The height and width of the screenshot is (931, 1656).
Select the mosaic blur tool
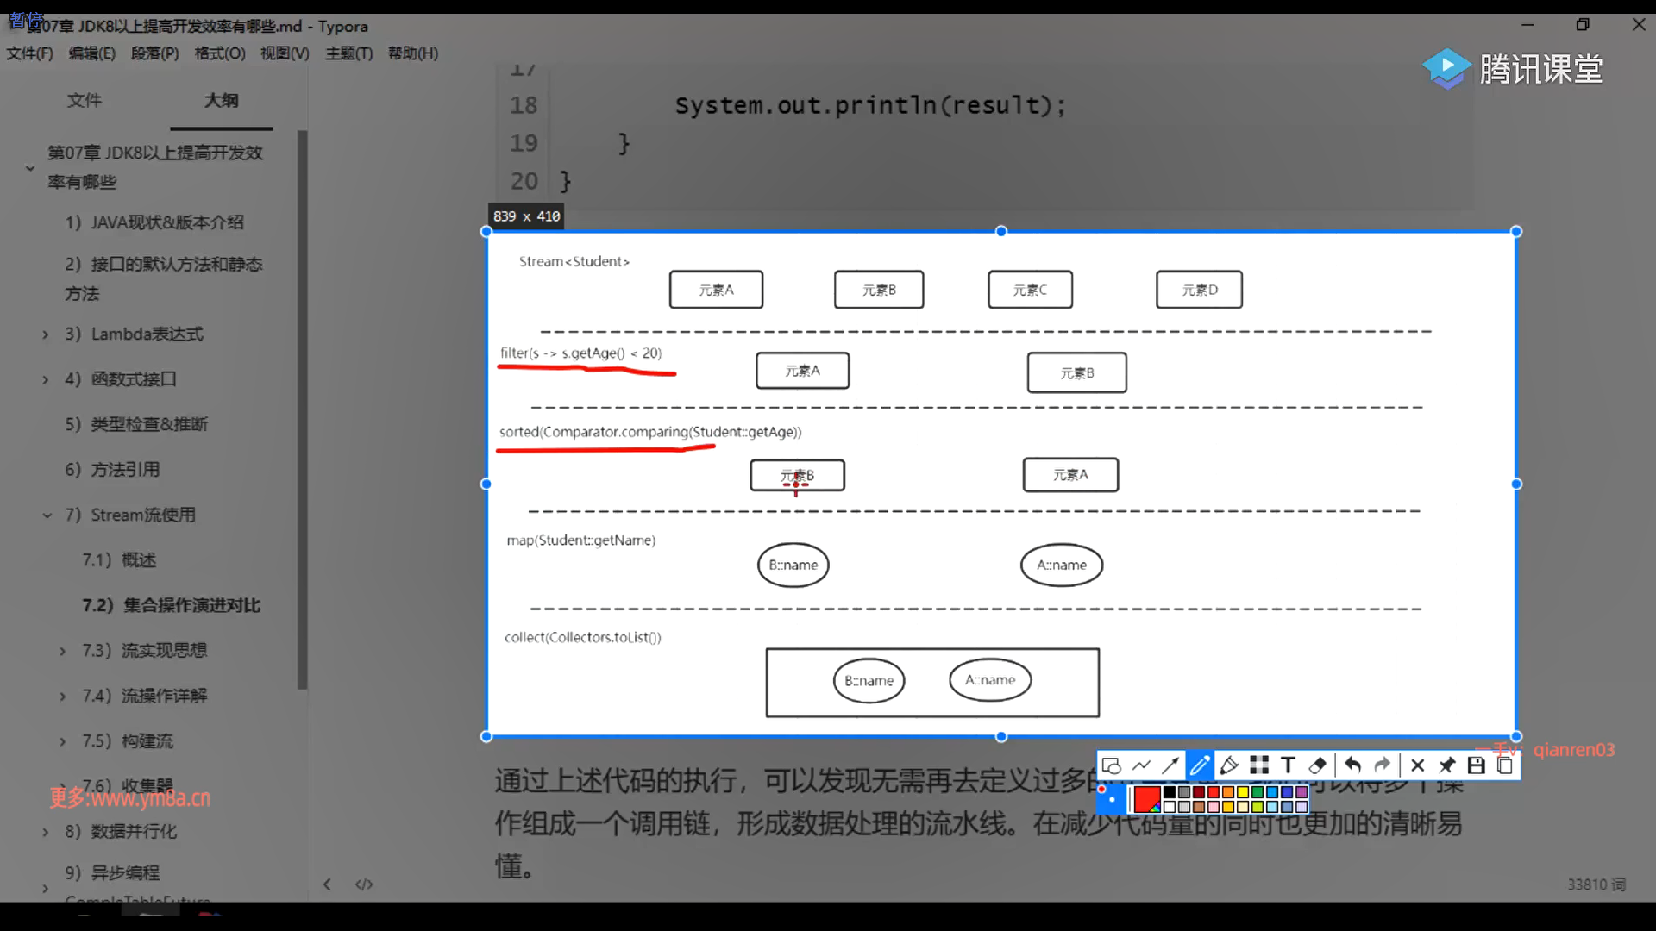(x=1259, y=765)
